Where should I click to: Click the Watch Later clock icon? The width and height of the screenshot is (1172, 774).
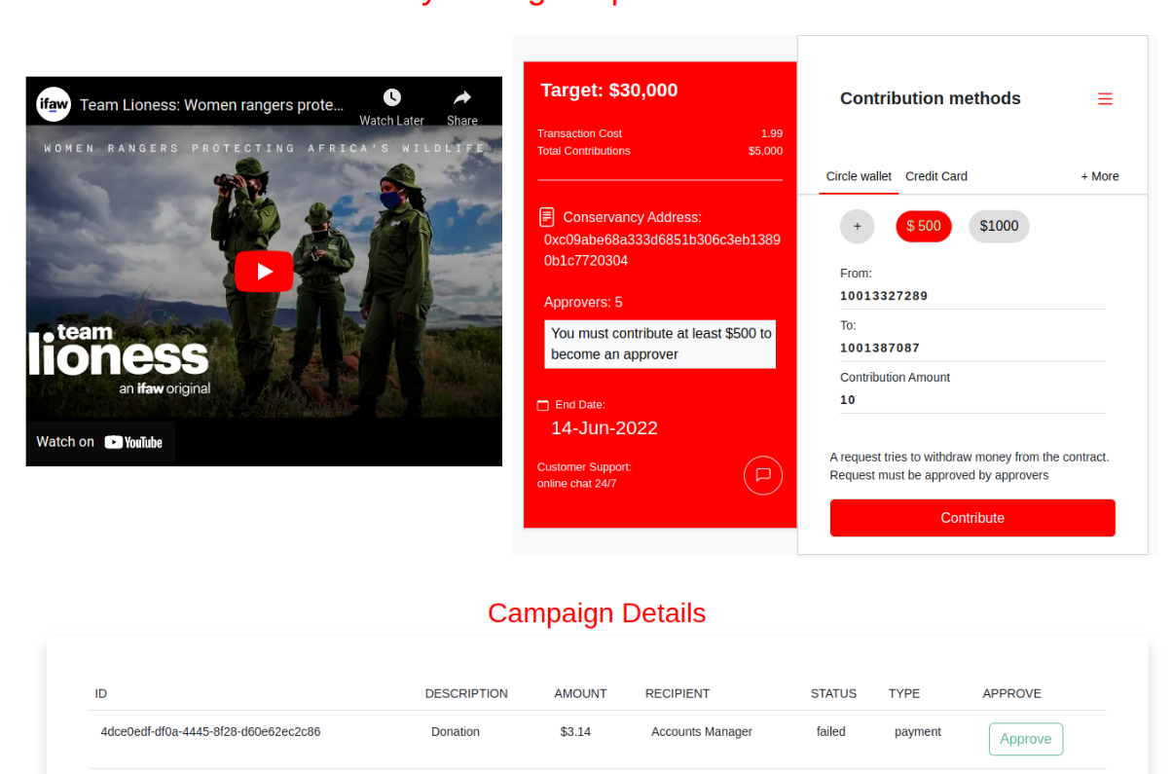(391, 97)
